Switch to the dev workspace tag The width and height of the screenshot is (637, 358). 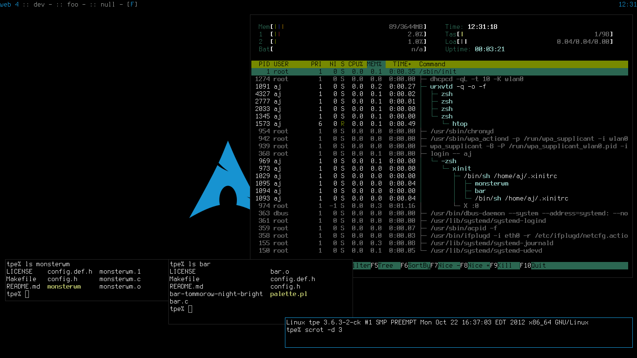pos(39,4)
